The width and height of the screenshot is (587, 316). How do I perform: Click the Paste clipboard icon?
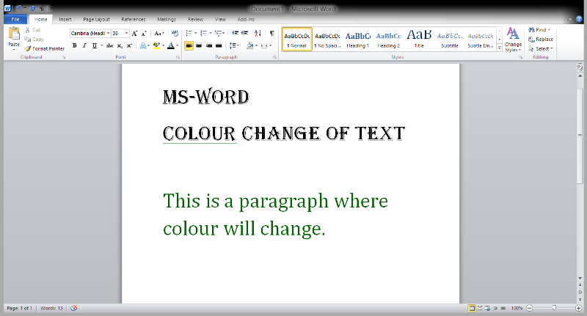14,34
